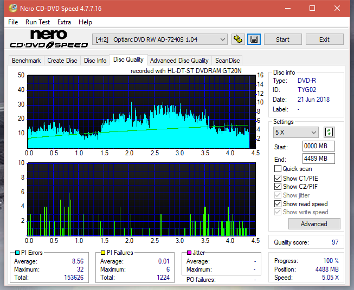Open the Run Test menu
Image resolution: width=354 pixels, height=290 pixels.
coord(37,22)
